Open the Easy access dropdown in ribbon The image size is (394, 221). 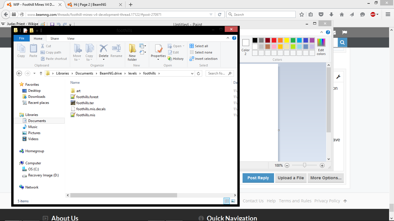click(x=143, y=52)
